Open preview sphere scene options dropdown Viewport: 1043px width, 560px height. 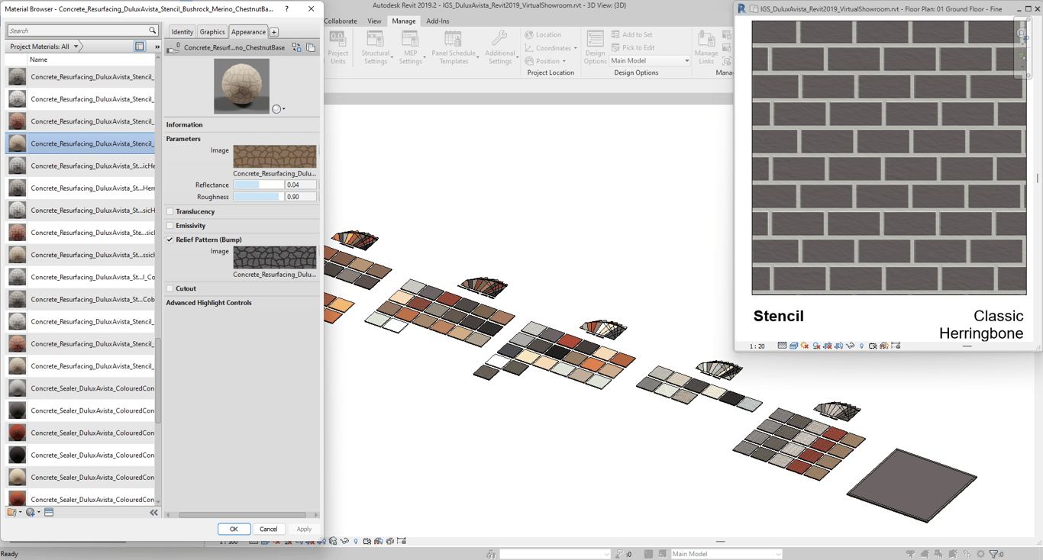[279, 109]
